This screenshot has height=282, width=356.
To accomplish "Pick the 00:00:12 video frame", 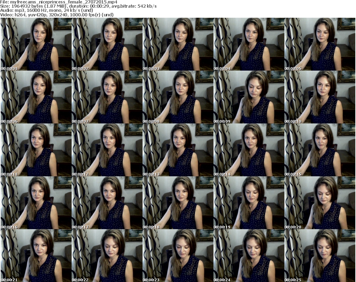I will pos(107,150).
